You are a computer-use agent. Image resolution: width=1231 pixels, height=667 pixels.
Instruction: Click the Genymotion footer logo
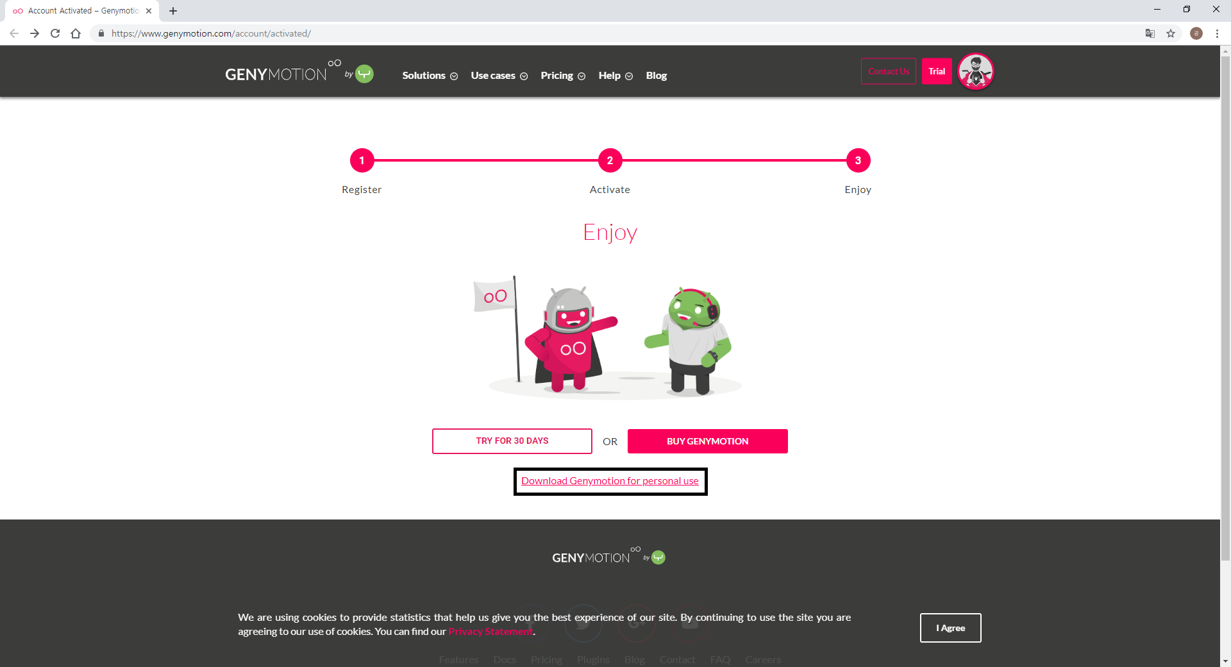(608, 556)
